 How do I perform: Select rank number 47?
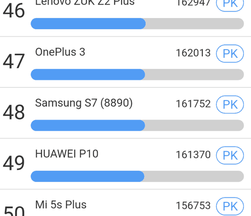click(x=14, y=61)
